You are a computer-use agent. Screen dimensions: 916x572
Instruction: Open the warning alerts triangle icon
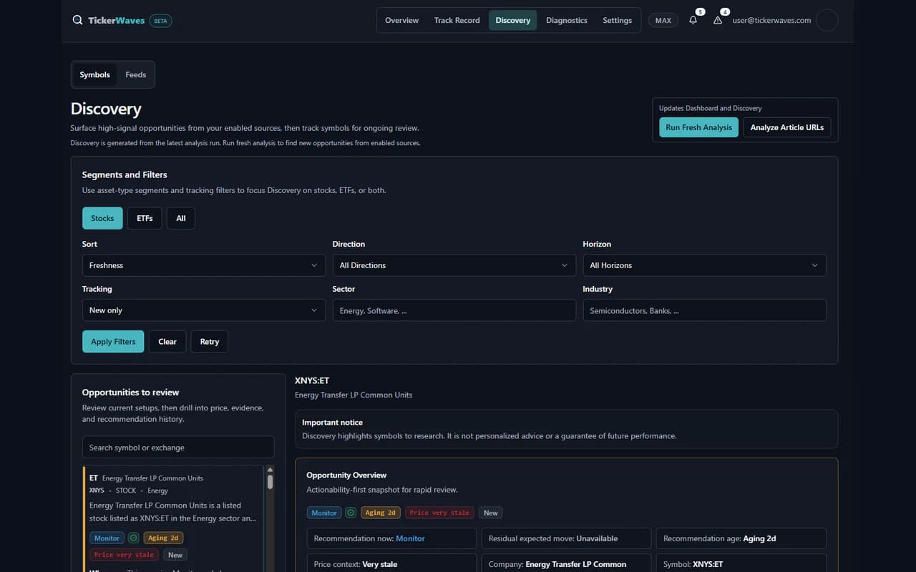pyautogui.click(x=718, y=20)
